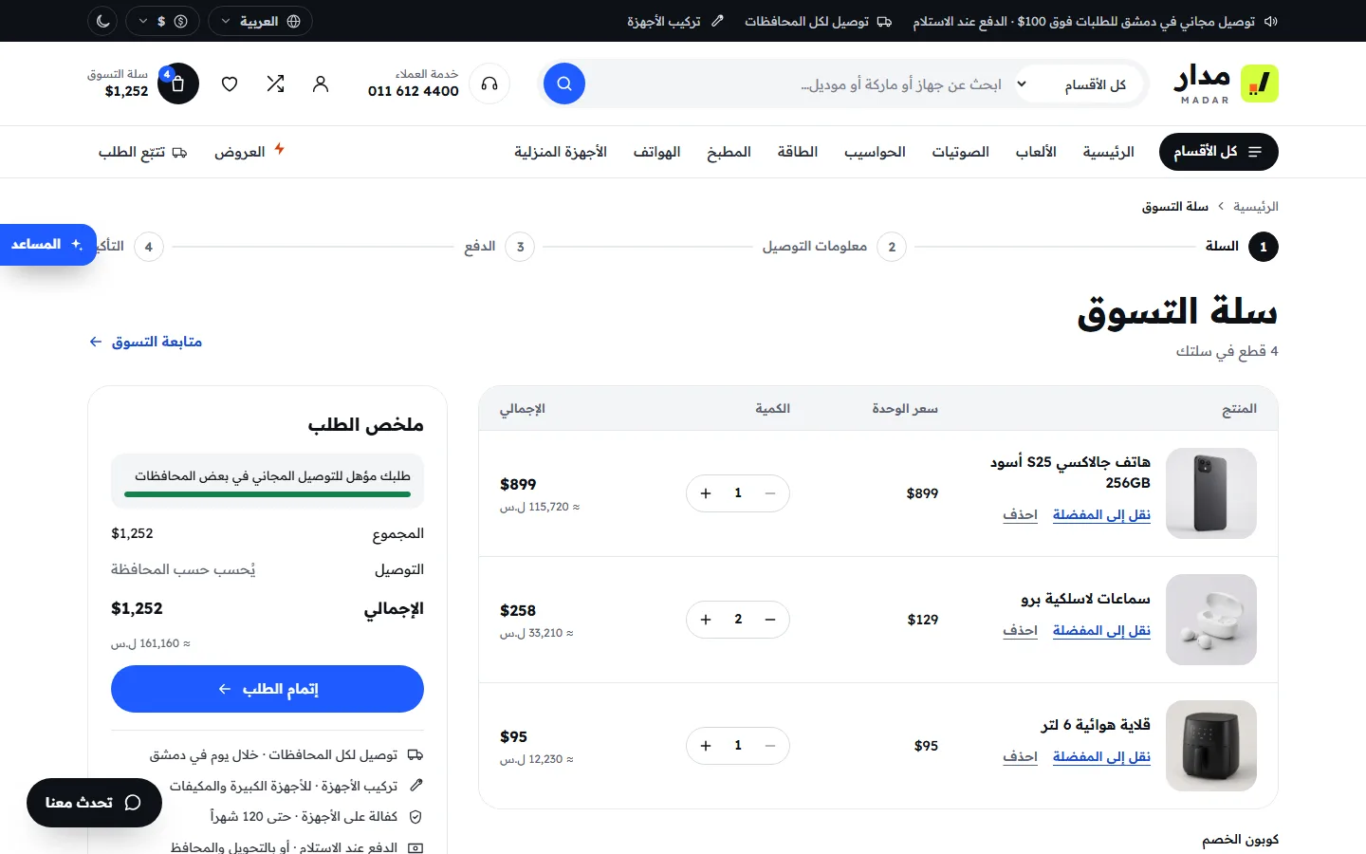Expand the كل الاقسام search category dropdown

tap(1078, 84)
